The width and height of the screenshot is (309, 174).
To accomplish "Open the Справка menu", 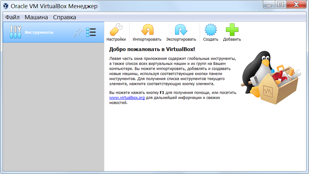I will point(64,17).
